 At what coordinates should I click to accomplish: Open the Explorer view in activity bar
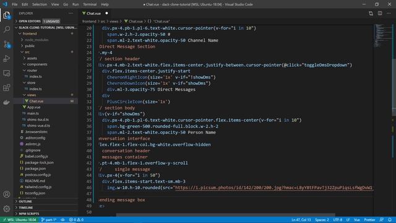(x=7, y=15)
